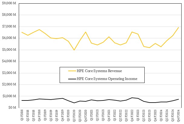Click the Q1 F2023 x-axis label
This screenshot has height=124, width=184.
tap(138, 115)
